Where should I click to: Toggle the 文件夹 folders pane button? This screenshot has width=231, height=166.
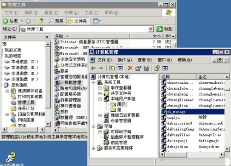pyautogui.click(x=77, y=21)
